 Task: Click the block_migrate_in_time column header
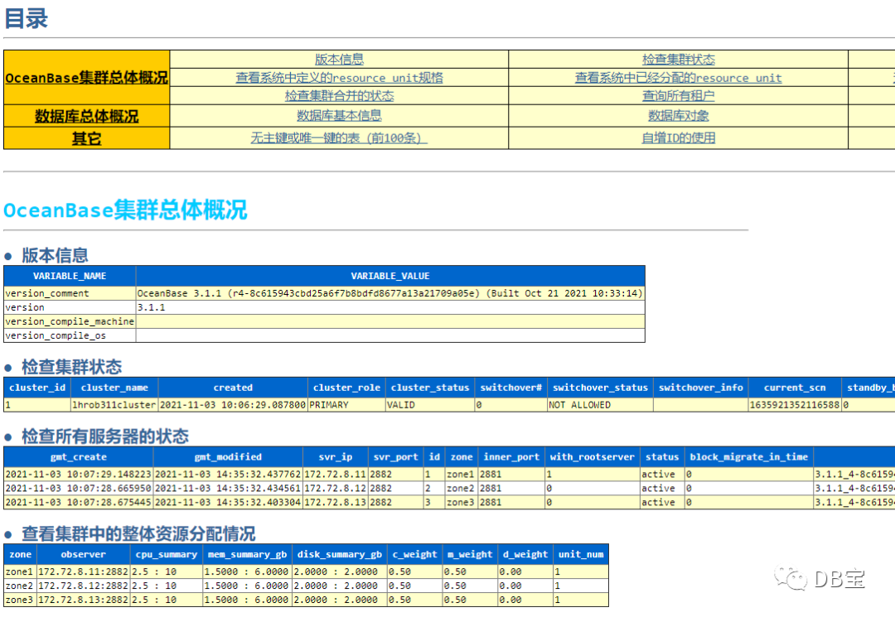[x=749, y=457]
